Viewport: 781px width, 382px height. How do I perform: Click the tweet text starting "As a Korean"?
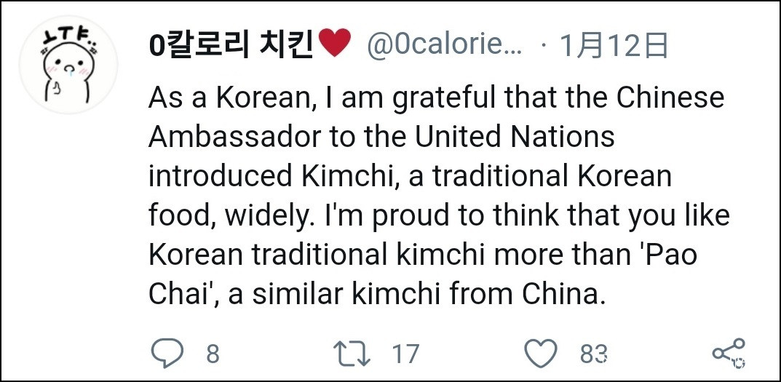tap(437, 97)
